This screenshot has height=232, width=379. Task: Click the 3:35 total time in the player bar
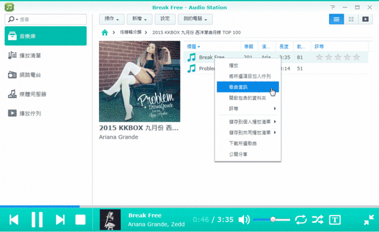tap(225, 220)
